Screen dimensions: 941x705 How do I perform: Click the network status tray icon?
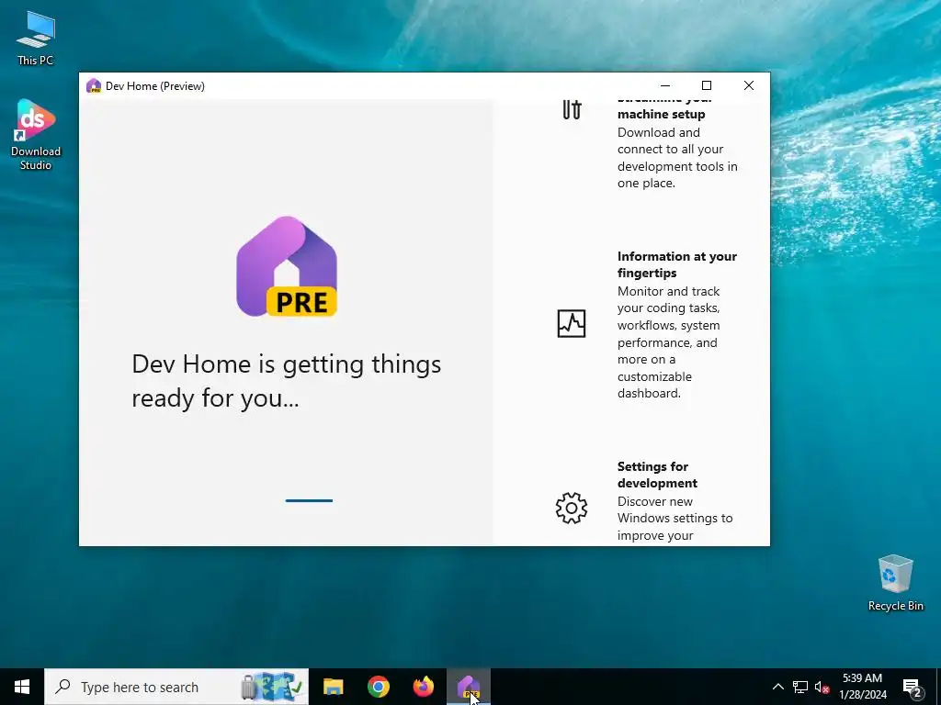click(800, 687)
